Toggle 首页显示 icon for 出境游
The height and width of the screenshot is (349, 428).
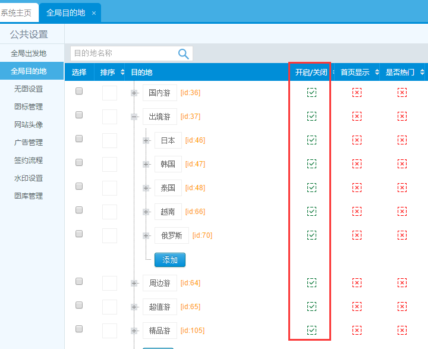coord(357,116)
